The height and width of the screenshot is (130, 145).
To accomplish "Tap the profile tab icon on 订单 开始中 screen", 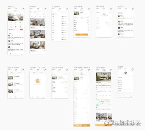I will pyautogui.click(x=21, y=97).
